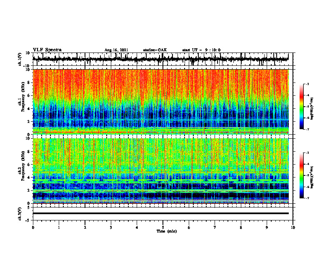Click inside the ch.1 spectrogram panel
The height and width of the screenshot is (255, 330).
pyautogui.click(x=160, y=102)
